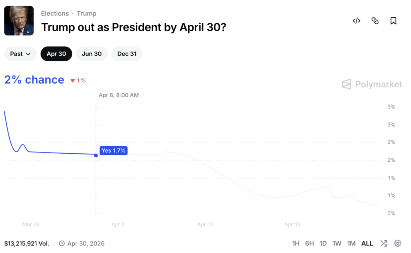Copy the market link icon

pos(375,21)
